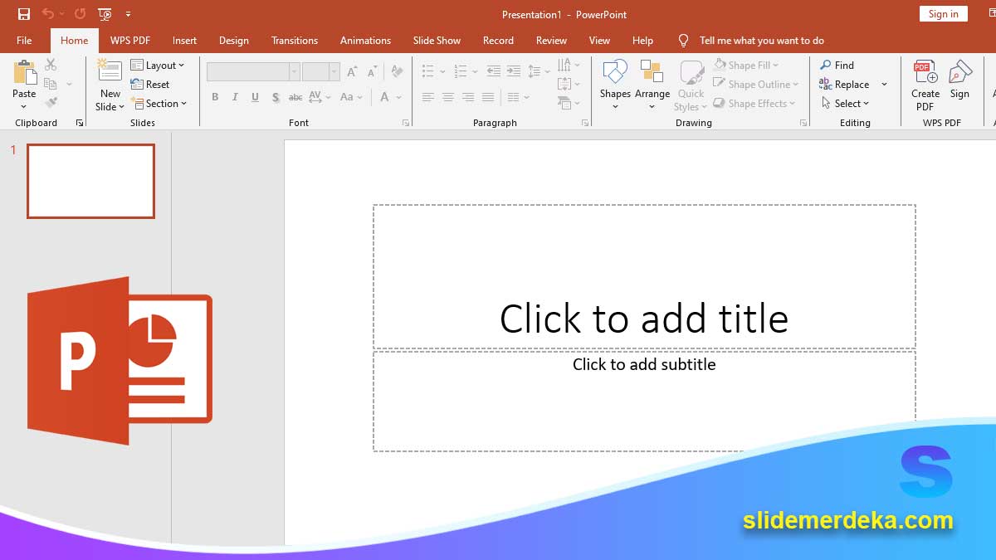Open the Select dropdown

click(x=845, y=104)
